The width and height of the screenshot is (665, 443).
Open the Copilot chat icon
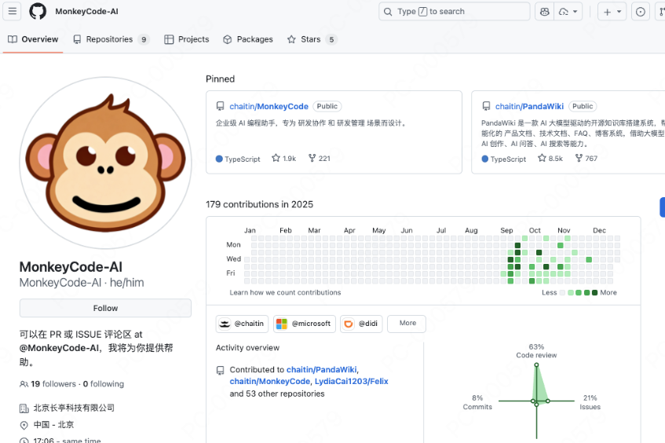545,12
